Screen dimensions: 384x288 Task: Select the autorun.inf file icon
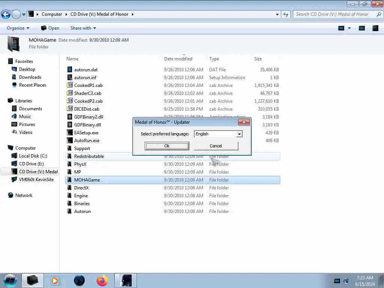(x=70, y=77)
